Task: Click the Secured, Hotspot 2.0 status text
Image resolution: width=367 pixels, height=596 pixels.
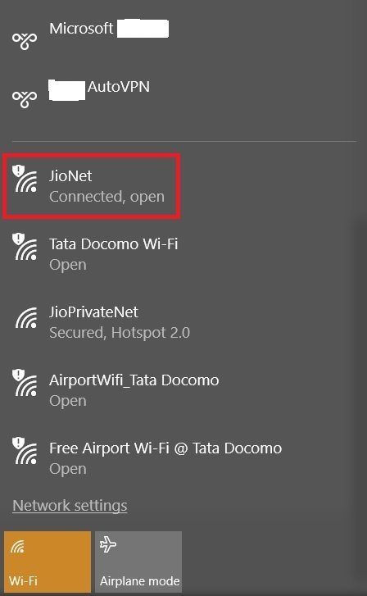Action: pos(120,333)
